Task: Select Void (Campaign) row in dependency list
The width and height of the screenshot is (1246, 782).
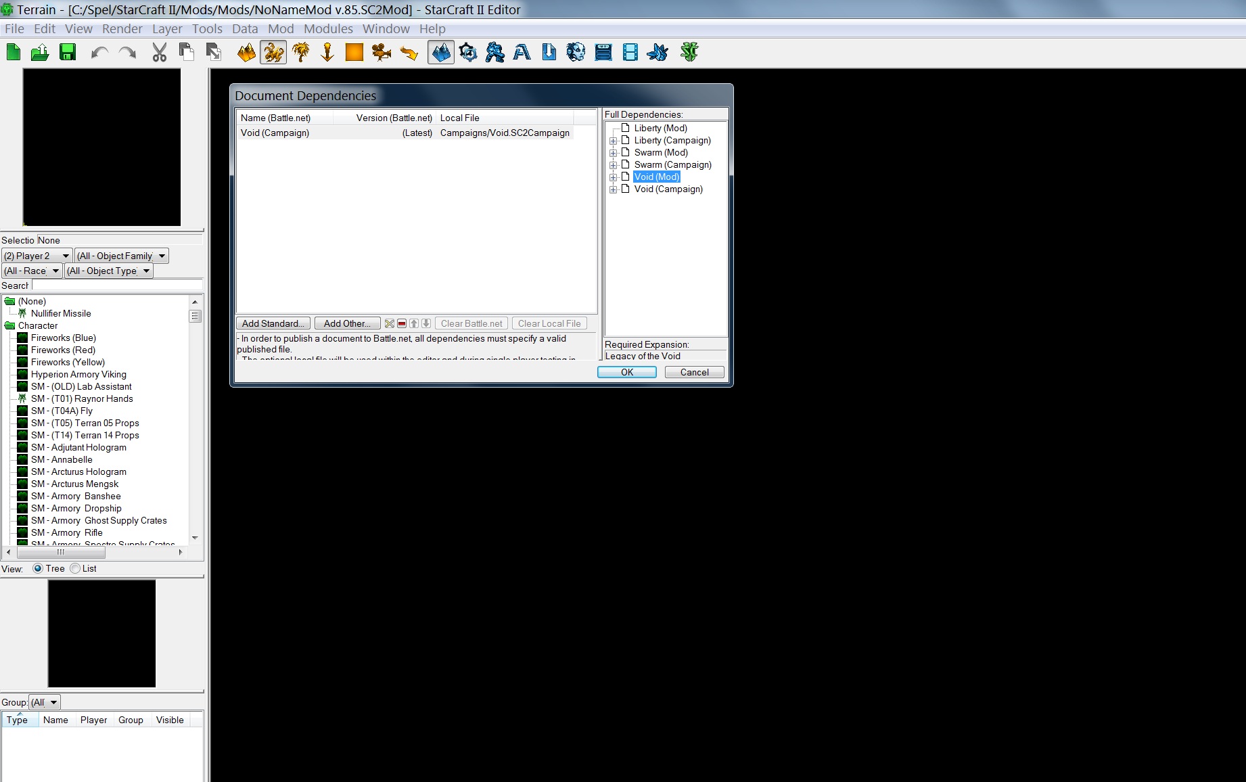Action: (x=405, y=133)
